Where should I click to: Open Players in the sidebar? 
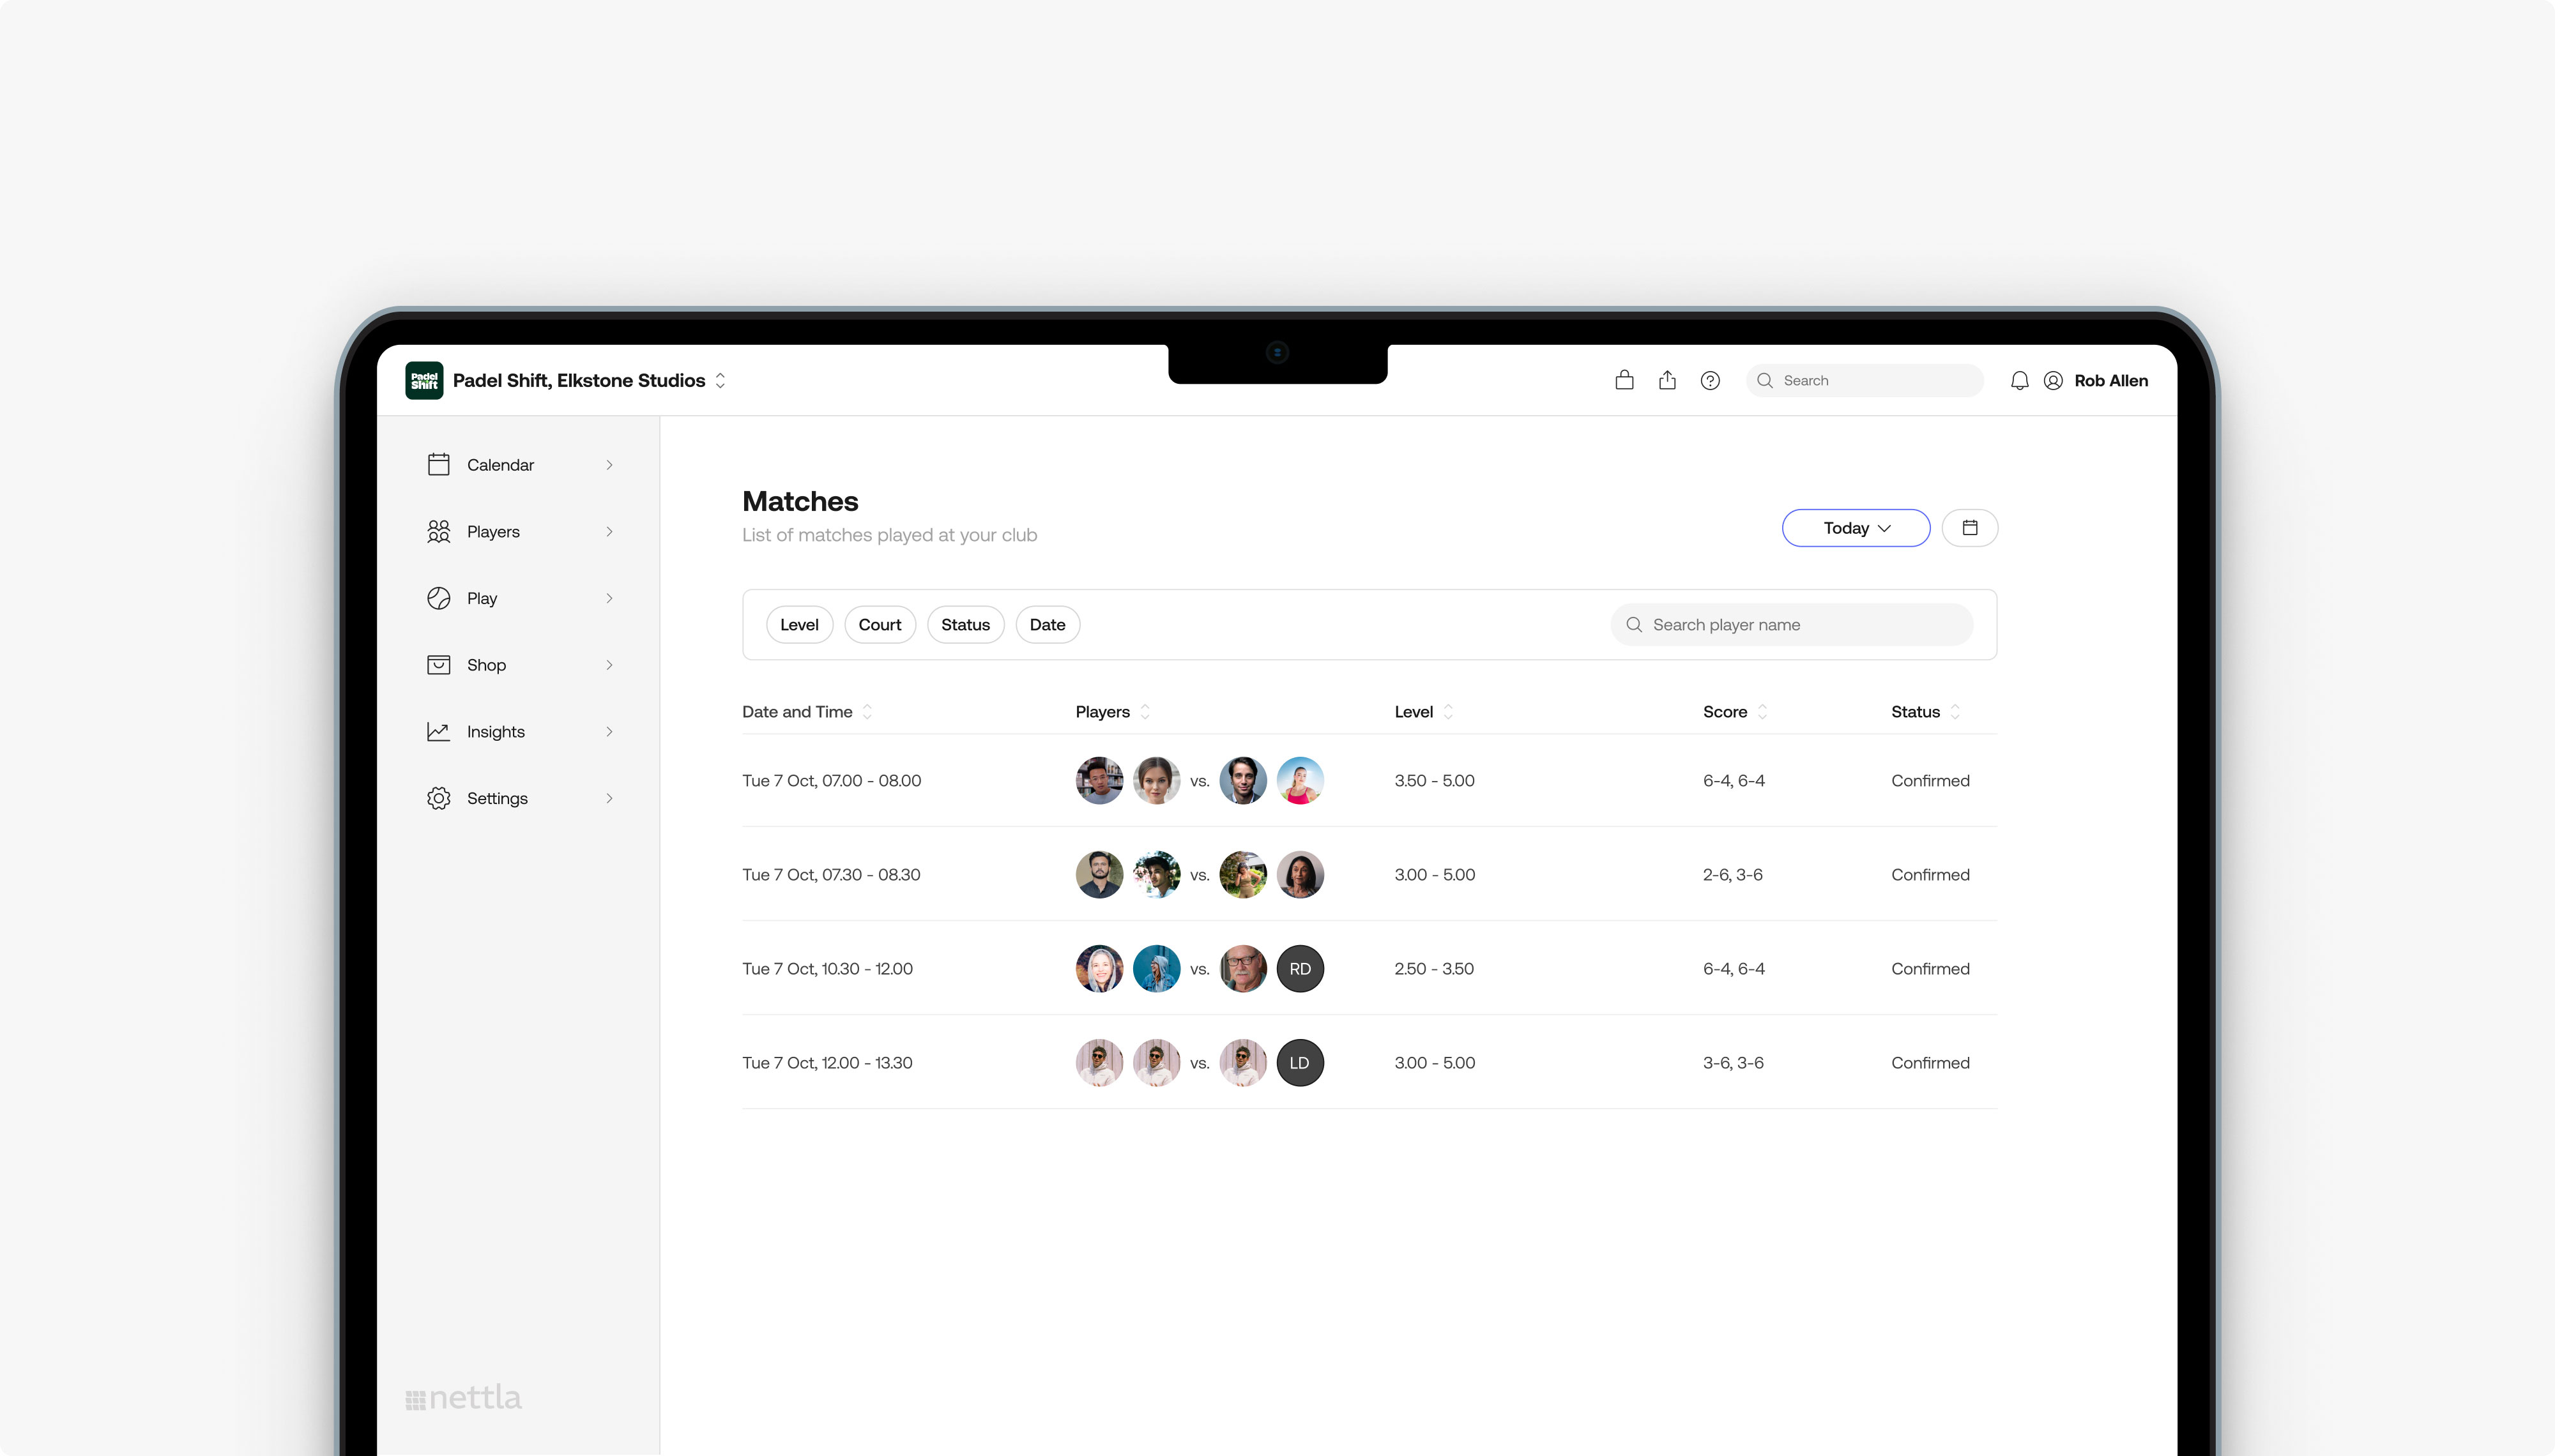493,532
